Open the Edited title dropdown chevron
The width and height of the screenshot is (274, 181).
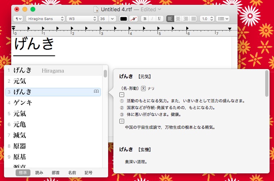click(159, 9)
